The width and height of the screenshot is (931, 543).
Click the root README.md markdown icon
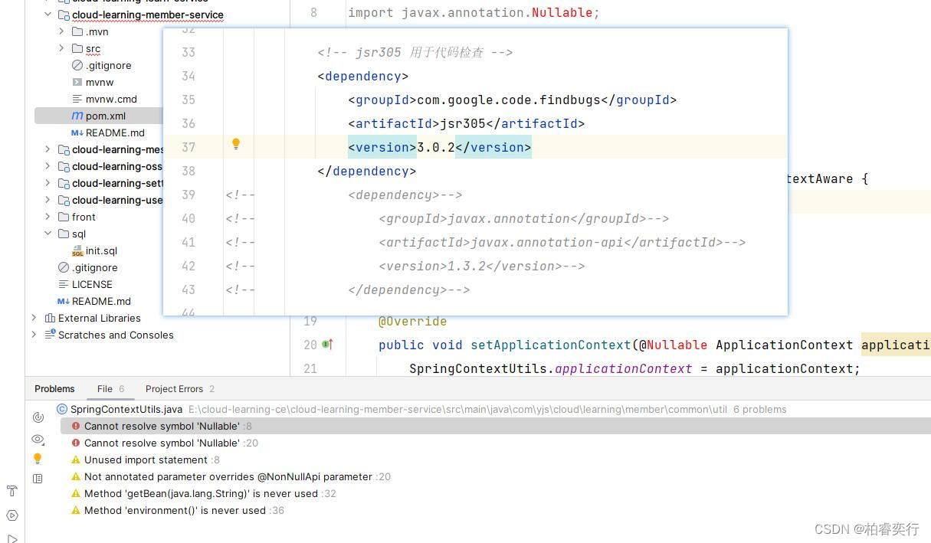tap(64, 301)
